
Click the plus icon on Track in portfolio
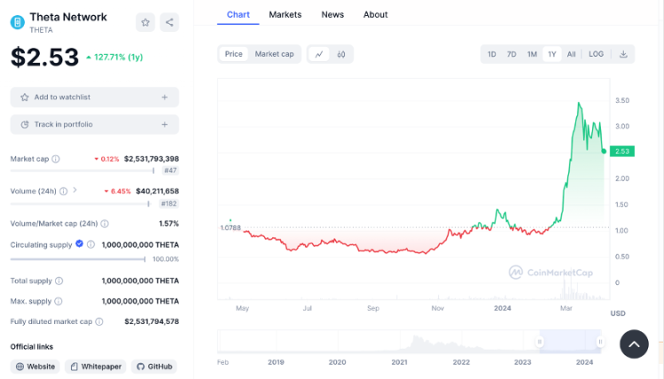coord(165,124)
